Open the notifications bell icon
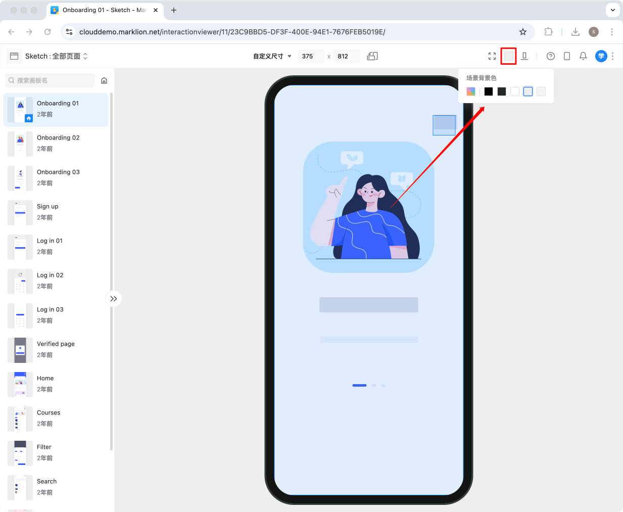This screenshot has height=512, width=623. (x=583, y=56)
